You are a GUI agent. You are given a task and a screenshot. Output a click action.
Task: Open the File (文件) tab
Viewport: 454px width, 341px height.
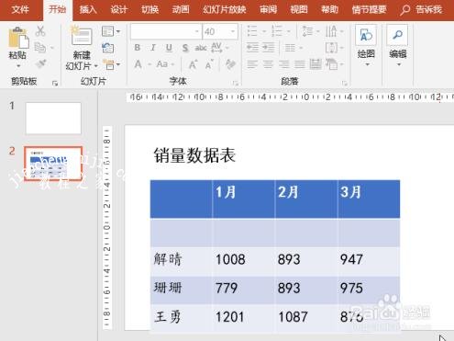(20, 10)
